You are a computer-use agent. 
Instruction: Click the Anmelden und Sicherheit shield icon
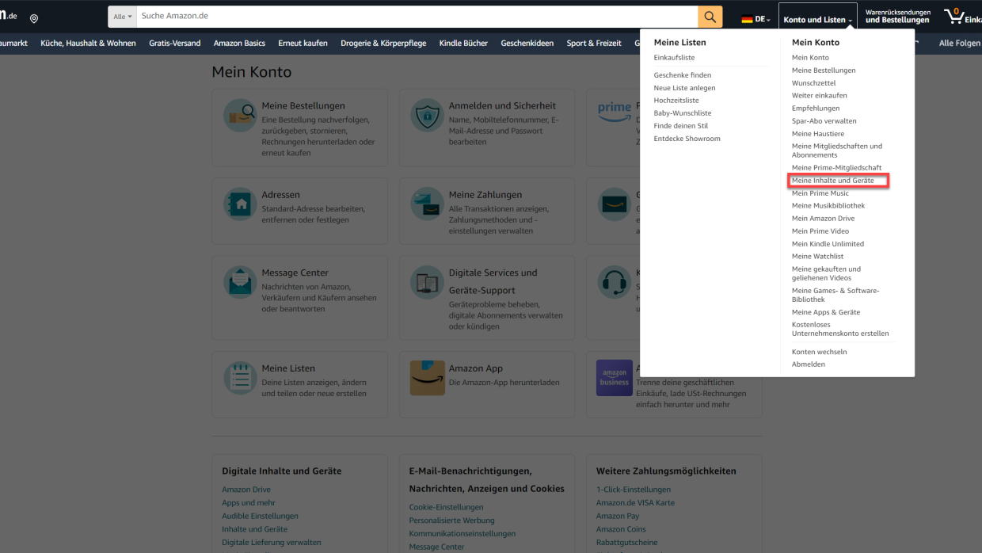427,116
